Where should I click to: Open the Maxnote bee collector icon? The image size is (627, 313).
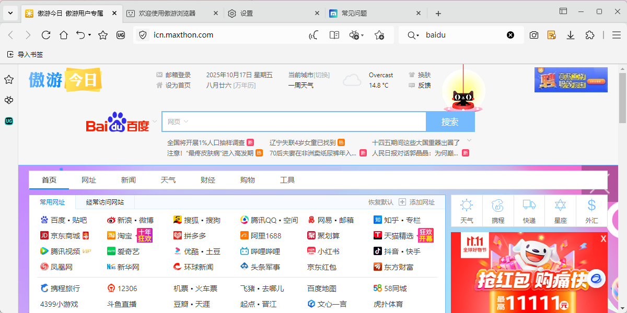coord(355,35)
